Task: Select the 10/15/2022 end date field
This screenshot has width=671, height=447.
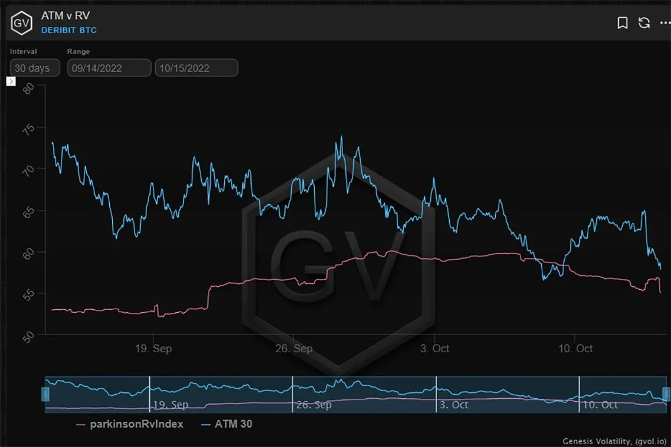Action: pos(196,68)
